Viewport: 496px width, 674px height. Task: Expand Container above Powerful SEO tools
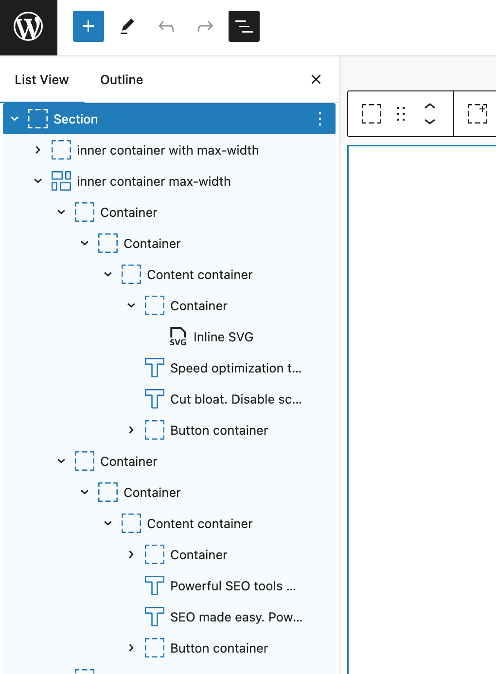click(131, 554)
